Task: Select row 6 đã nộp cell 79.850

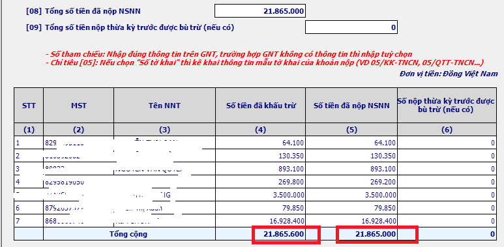Action: pyautogui.click(x=351, y=208)
